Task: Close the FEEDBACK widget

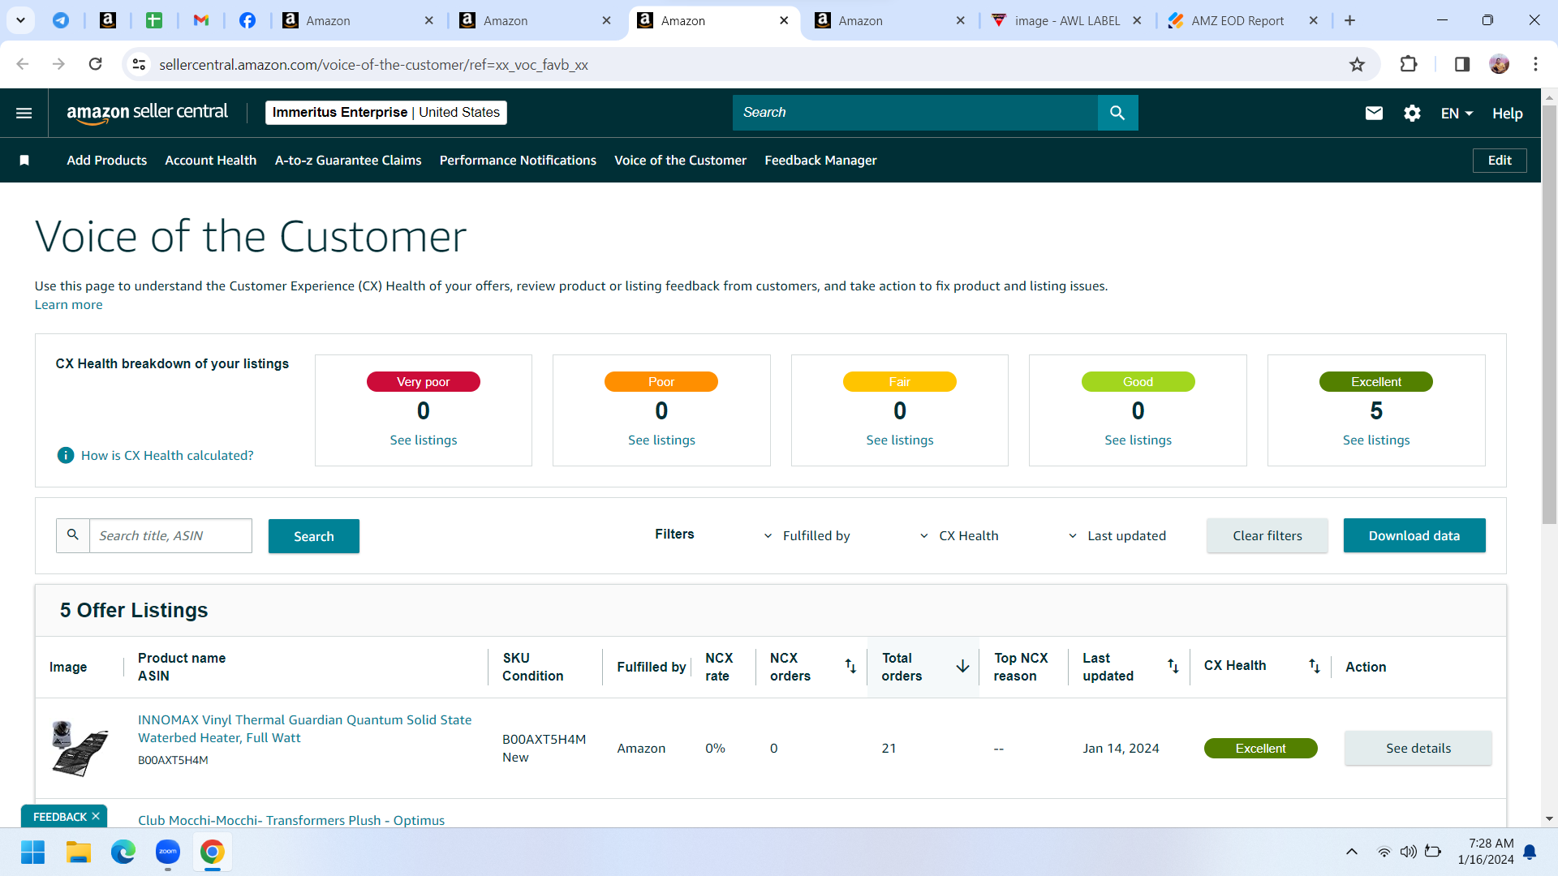Action: point(96,816)
